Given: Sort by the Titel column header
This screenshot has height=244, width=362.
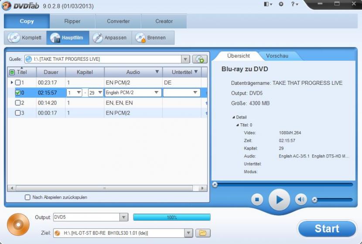Looking at the screenshot, I should pos(22,72).
